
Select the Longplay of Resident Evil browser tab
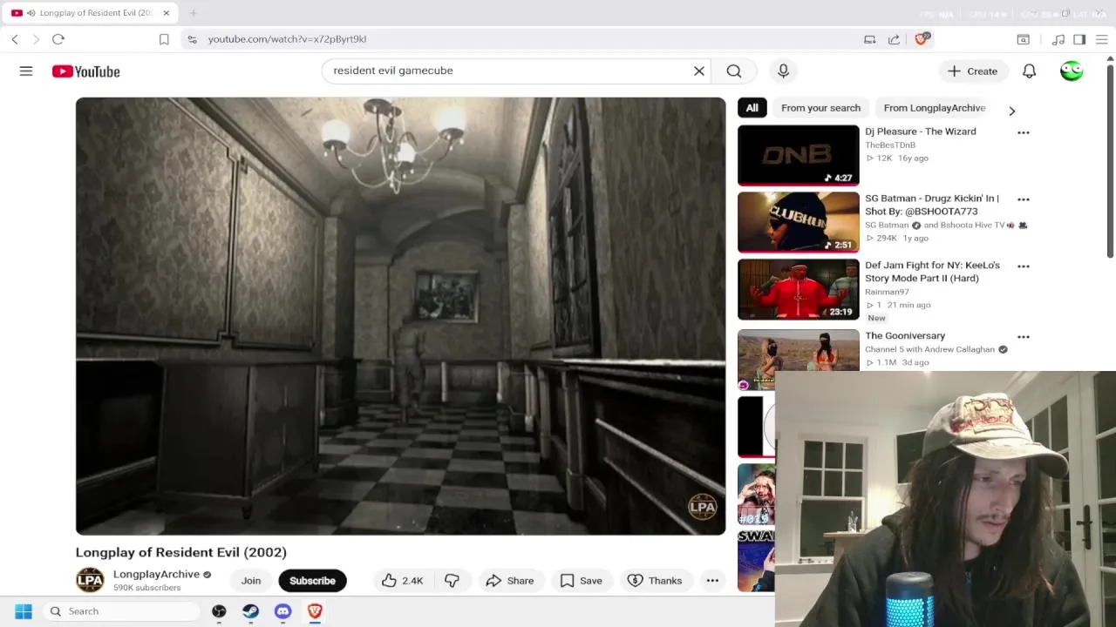89,13
